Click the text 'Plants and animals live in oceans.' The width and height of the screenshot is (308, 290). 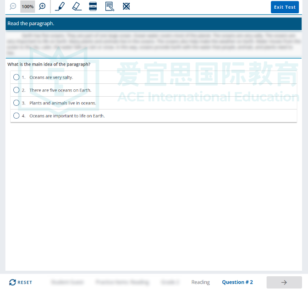pos(63,103)
